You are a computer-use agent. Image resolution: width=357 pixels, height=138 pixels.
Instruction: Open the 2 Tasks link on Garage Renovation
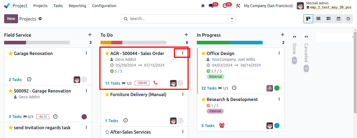point(15,80)
